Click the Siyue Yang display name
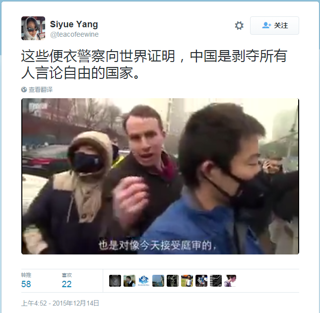320x313 pixels. [74, 24]
